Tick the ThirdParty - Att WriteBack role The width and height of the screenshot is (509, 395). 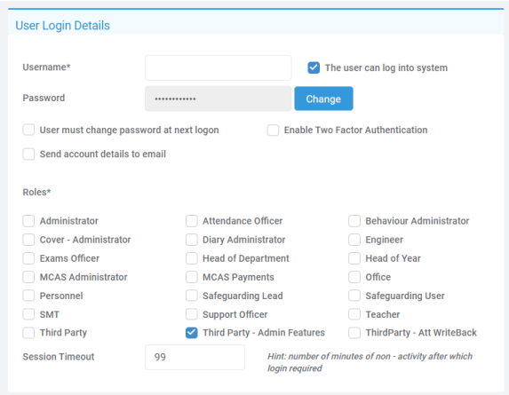click(354, 333)
